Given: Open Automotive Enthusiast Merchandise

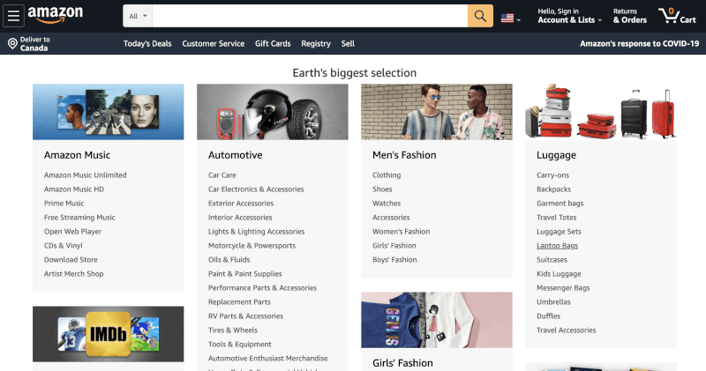Looking at the screenshot, I should click(268, 359).
